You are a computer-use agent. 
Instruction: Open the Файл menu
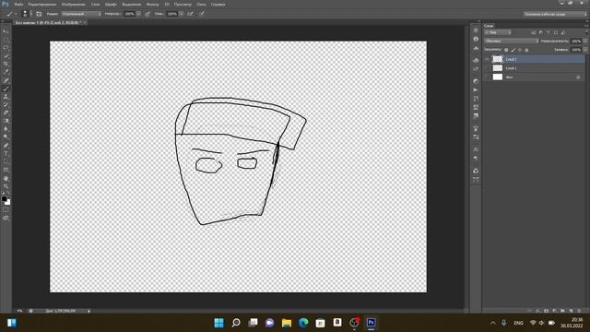point(18,5)
